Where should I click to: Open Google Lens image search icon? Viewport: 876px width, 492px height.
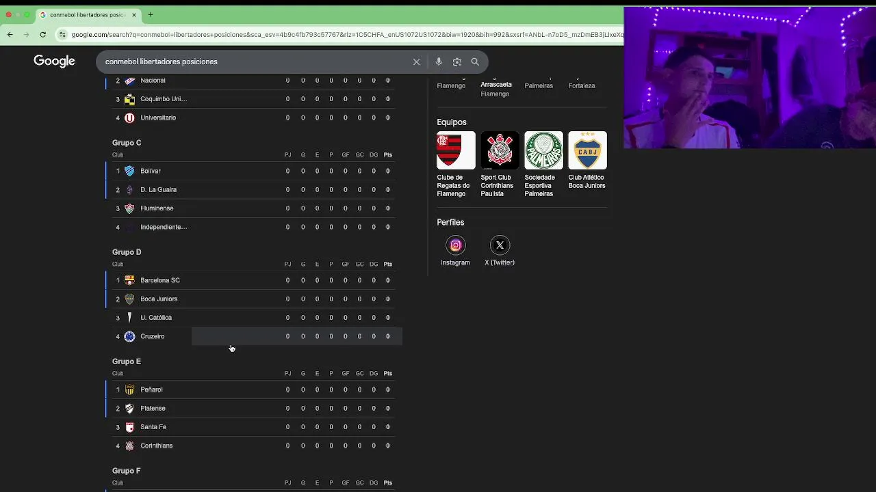(457, 61)
